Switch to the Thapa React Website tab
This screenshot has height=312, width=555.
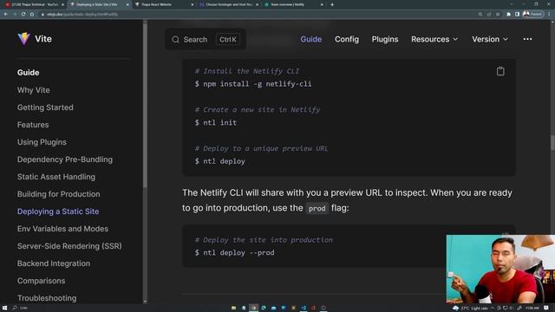click(163, 4)
